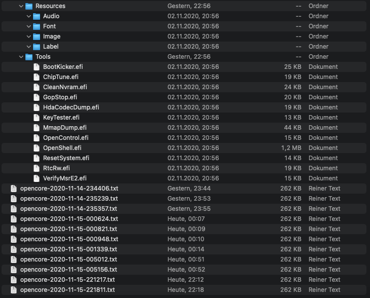This screenshot has width=370, height=298.
Task: Click the RtcRw.efi document icon
Action: click(x=37, y=168)
